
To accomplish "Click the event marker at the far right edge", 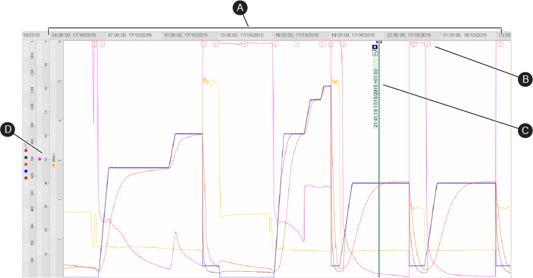I will point(507,44).
